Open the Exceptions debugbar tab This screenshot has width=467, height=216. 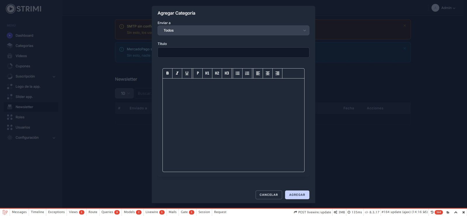[56, 212]
